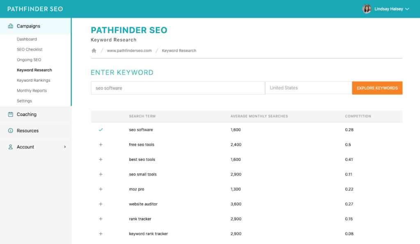Click the plus icon beside moz pro
This screenshot has width=420, height=244.
point(100,189)
